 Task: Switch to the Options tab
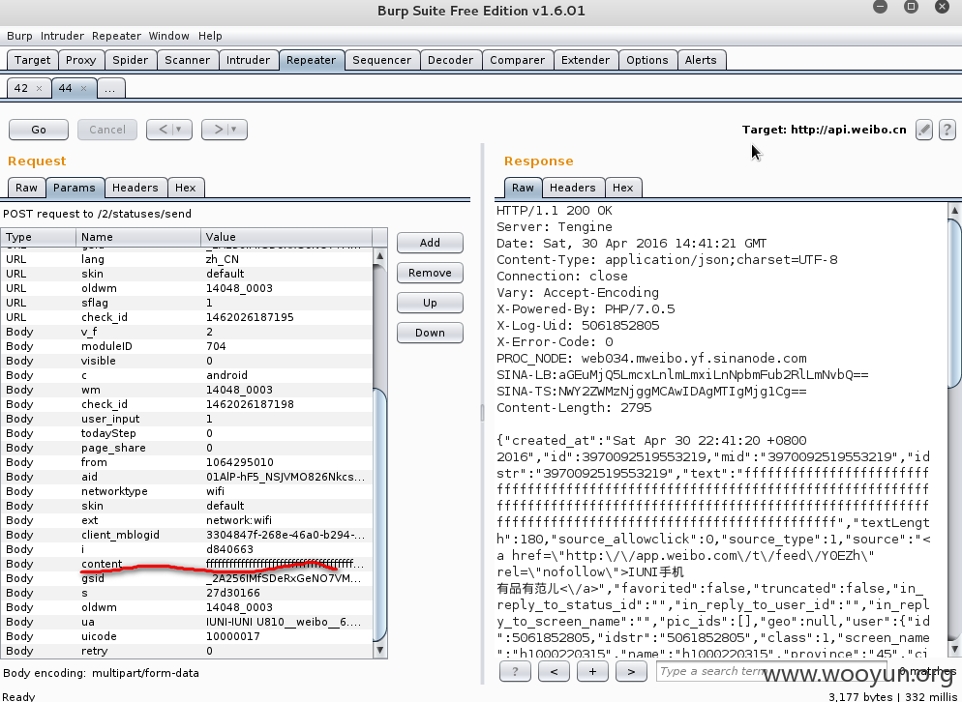(647, 60)
